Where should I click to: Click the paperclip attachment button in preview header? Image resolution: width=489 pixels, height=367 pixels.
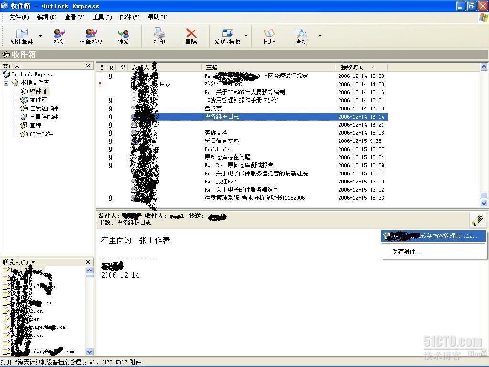tap(478, 220)
